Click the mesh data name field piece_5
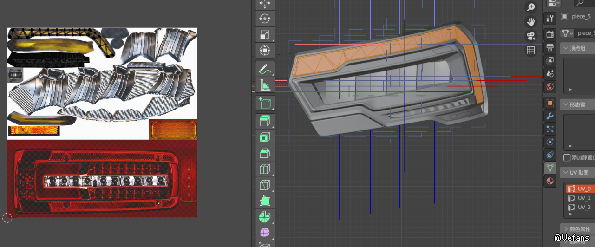This screenshot has height=247, width=595. (x=584, y=33)
